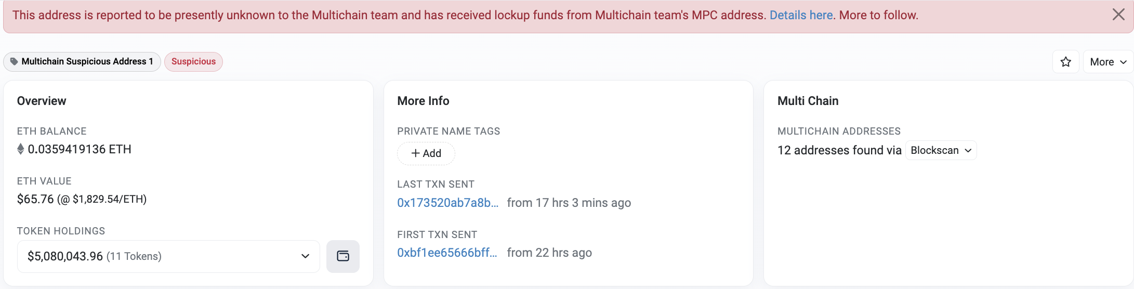Image resolution: width=1134 pixels, height=289 pixels.
Task: Open last transaction 0x173520ab7a8b link
Action: (447, 203)
